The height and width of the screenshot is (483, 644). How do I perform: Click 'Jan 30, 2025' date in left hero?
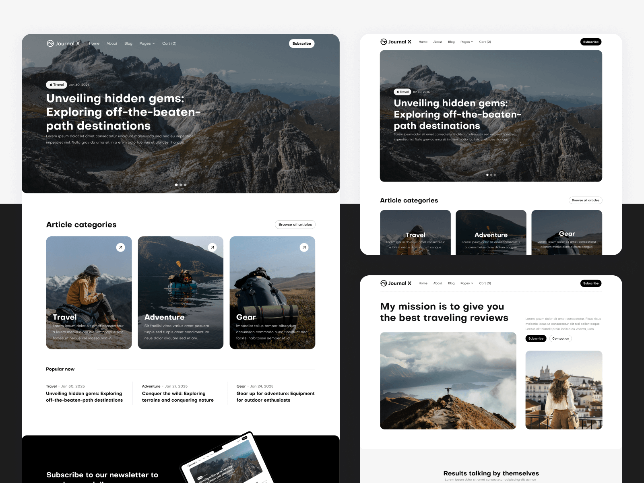tap(79, 85)
